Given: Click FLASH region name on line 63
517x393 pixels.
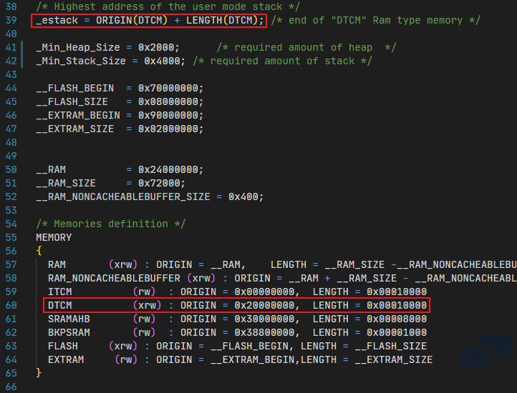Looking at the screenshot, I should (x=62, y=347).
